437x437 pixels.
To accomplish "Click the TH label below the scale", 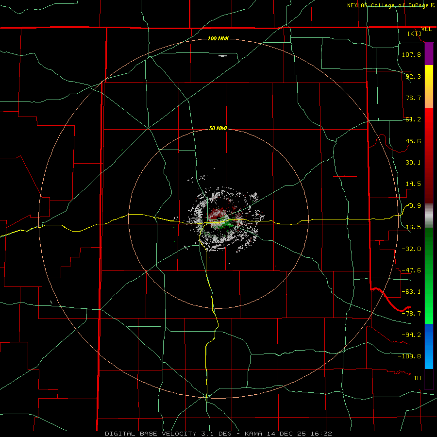I will tap(417, 378).
